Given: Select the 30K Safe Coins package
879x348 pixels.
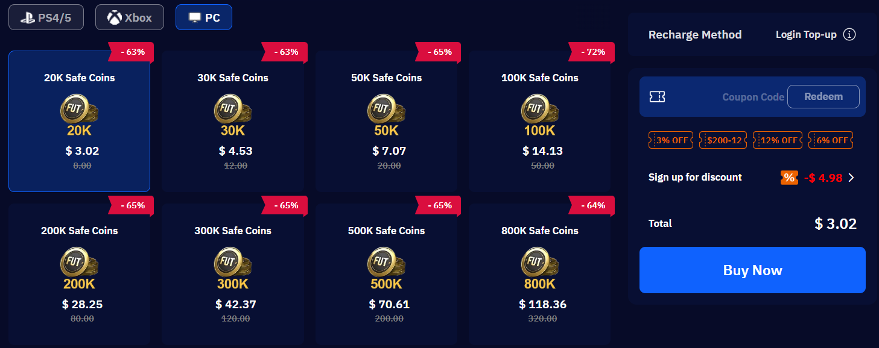Looking at the screenshot, I should 233,121.
